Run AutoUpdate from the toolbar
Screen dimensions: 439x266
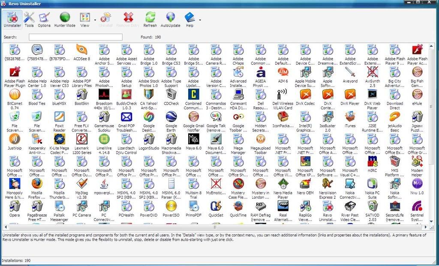tap(171, 20)
